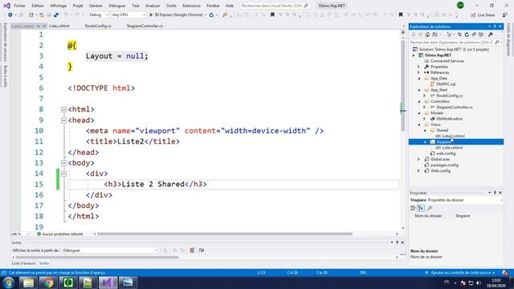
Task: Click the Undo arrow in the toolbar
Action: point(66,14)
